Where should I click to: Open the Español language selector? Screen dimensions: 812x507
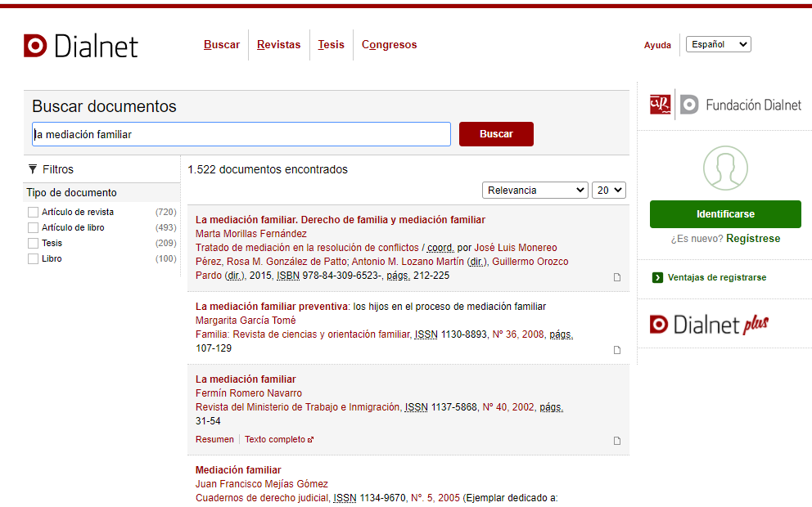pyautogui.click(x=718, y=45)
